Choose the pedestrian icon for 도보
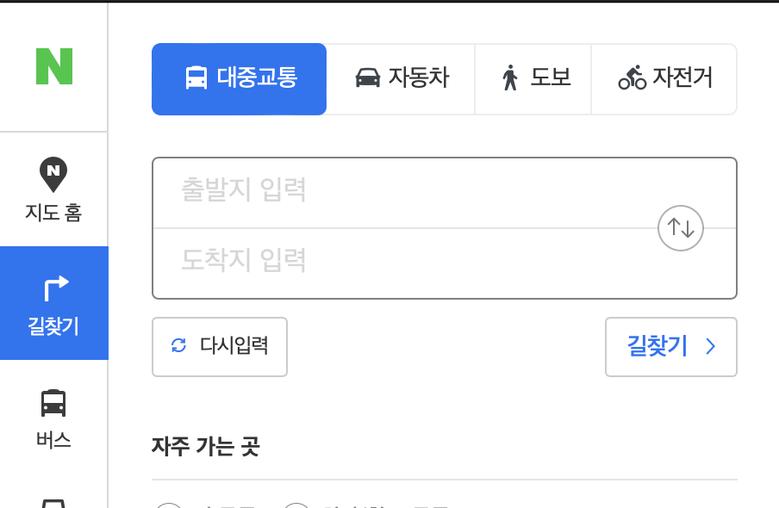The image size is (779, 508). coord(510,78)
